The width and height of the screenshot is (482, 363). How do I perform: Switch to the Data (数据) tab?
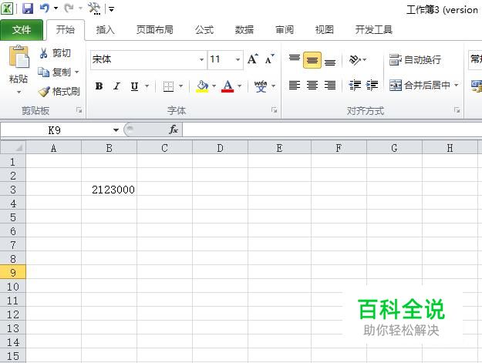[244, 30]
